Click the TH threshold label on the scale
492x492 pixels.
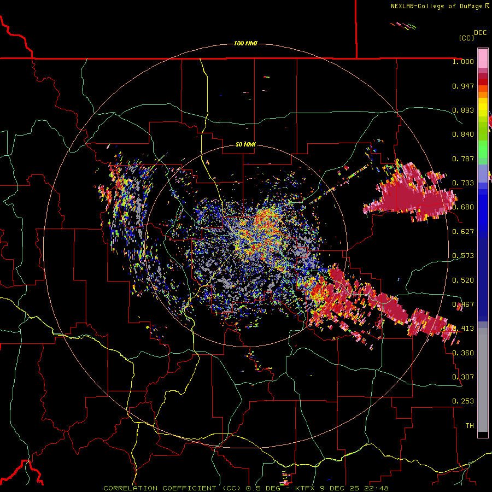point(470,426)
